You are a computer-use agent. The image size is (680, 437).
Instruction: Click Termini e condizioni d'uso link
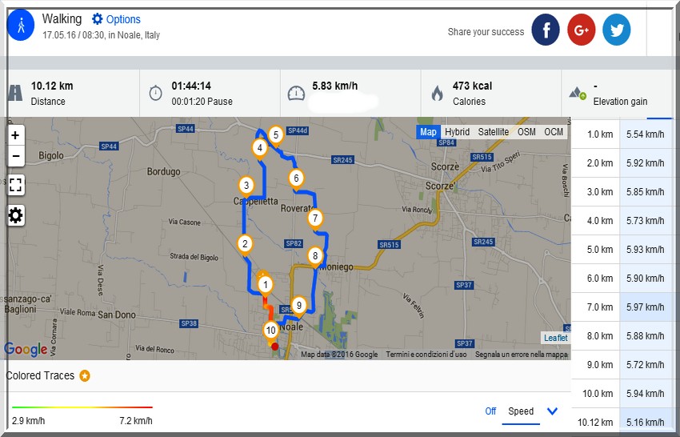pos(426,355)
